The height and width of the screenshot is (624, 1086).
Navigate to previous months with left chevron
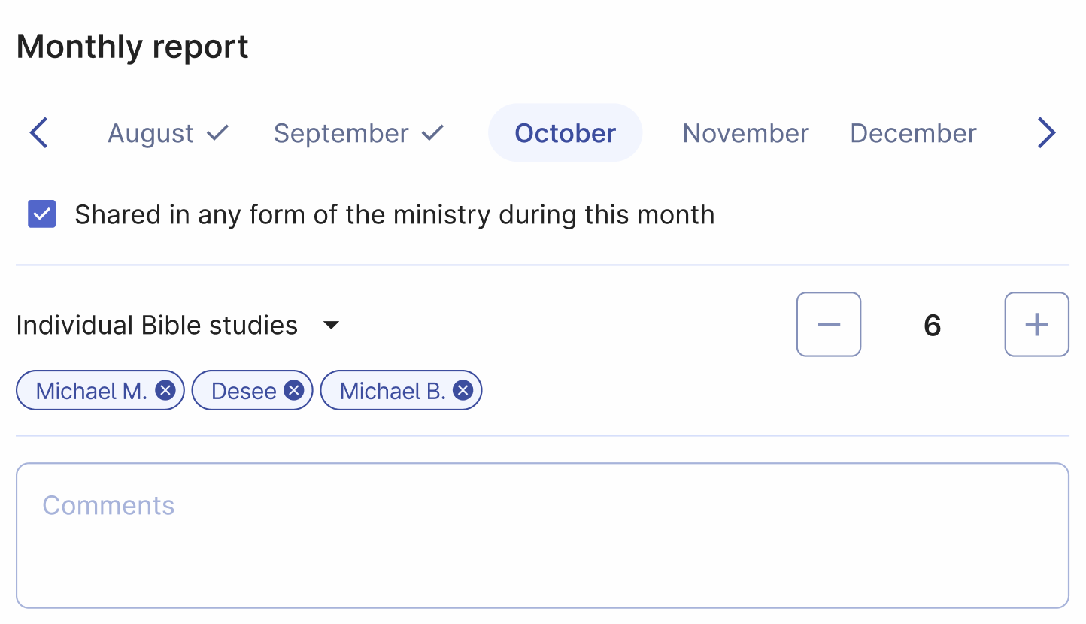pyautogui.click(x=38, y=132)
